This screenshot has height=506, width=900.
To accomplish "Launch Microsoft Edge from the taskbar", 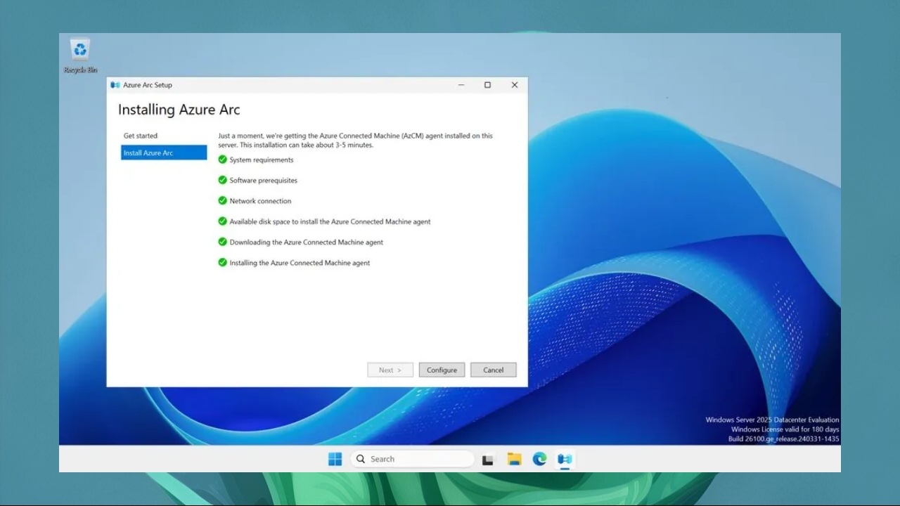I will pyautogui.click(x=539, y=459).
